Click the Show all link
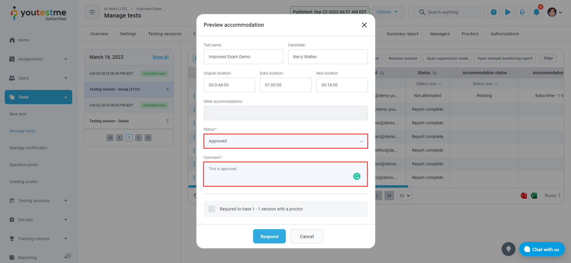This screenshot has height=263, width=571. pos(160,57)
